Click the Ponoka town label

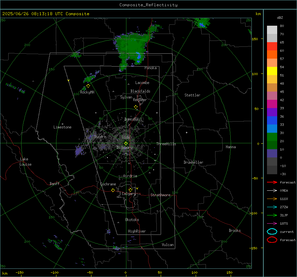[150, 68]
